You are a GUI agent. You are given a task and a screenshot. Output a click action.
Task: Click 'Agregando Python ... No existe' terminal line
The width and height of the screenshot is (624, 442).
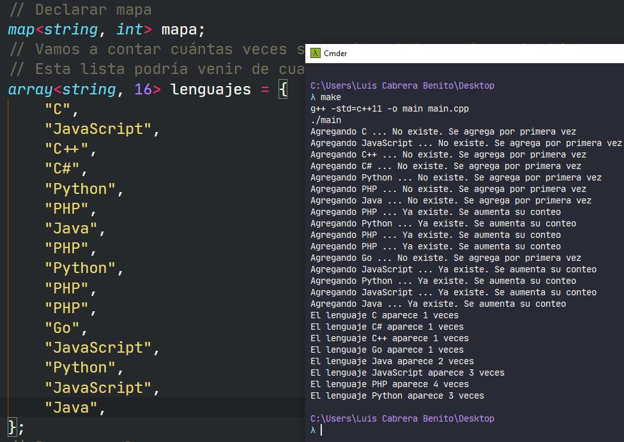tap(455, 178)
